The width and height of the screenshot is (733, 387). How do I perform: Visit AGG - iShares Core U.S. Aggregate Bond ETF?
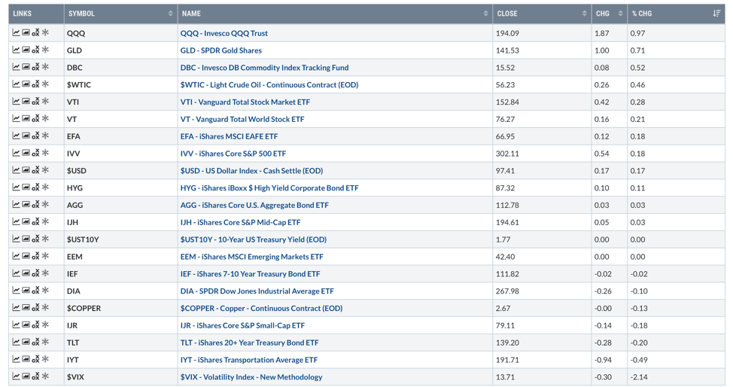tap(254, 206)
